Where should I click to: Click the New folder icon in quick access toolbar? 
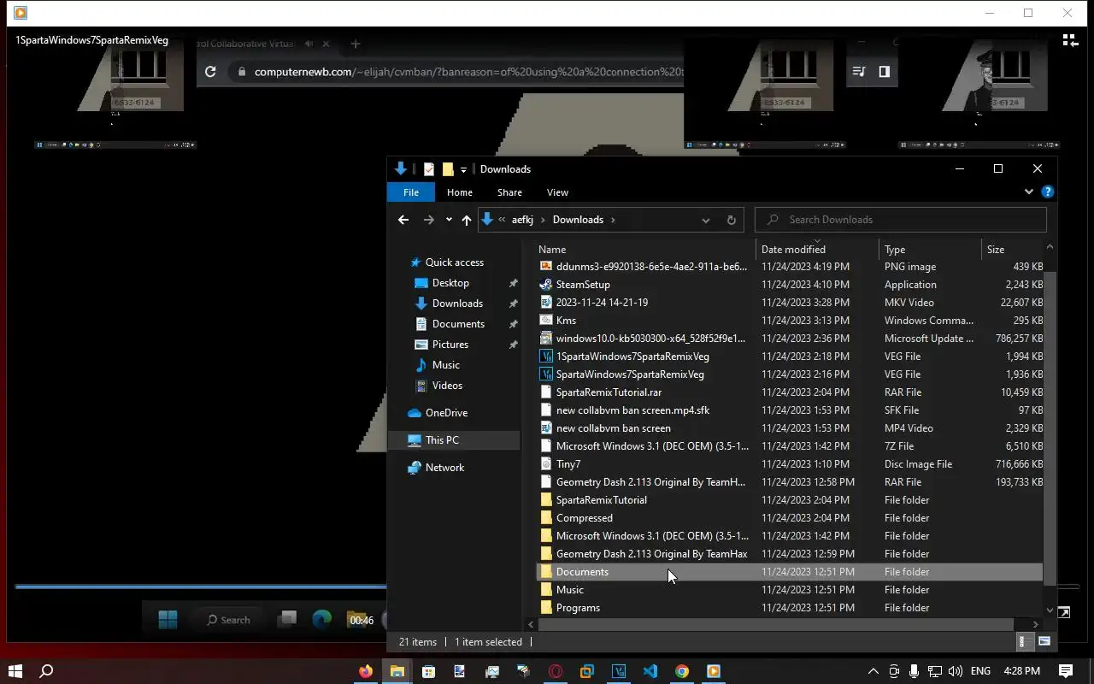(448, 169)
